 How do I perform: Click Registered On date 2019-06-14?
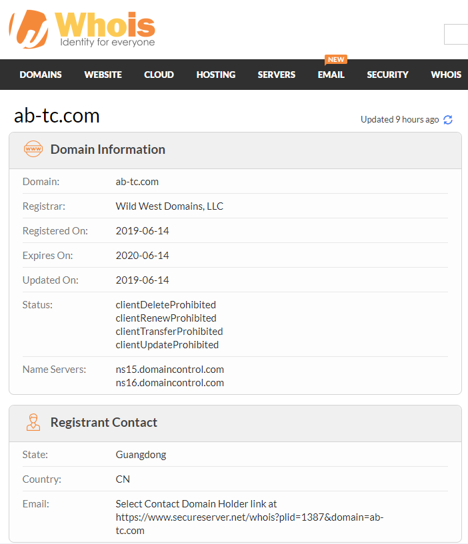142,231
